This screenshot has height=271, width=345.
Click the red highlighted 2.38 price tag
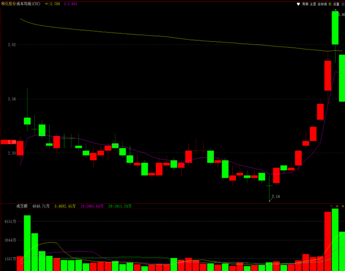click(9, 142)
